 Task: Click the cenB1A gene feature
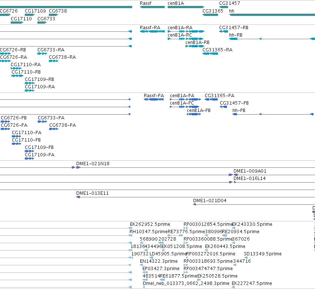coord(186,7)
